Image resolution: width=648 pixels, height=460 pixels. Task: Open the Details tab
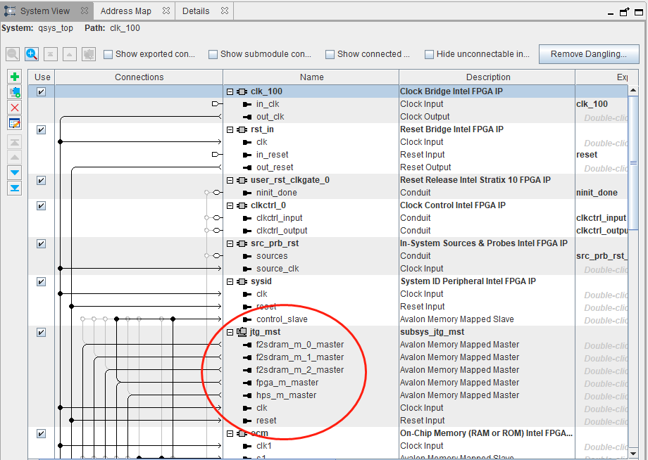pyautogui.click(x=196, y=11)
